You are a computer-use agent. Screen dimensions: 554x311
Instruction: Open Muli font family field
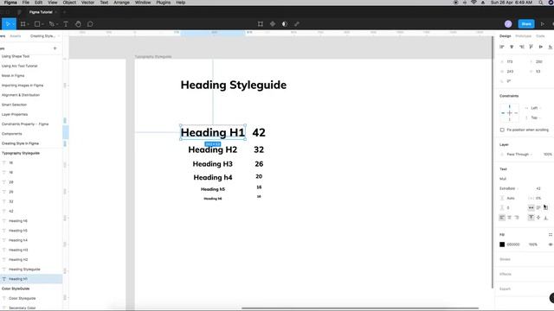(x=503, y=179)
